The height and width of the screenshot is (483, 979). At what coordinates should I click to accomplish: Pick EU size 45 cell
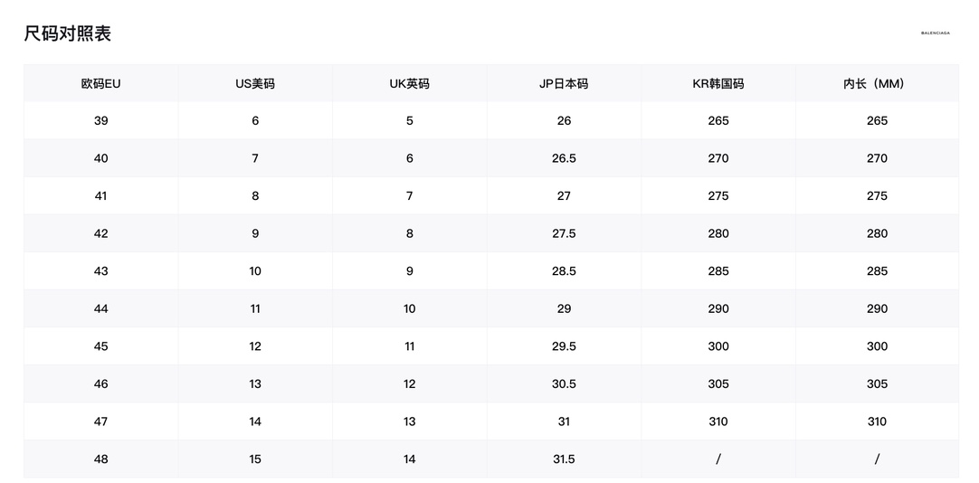tap(100, 346)
